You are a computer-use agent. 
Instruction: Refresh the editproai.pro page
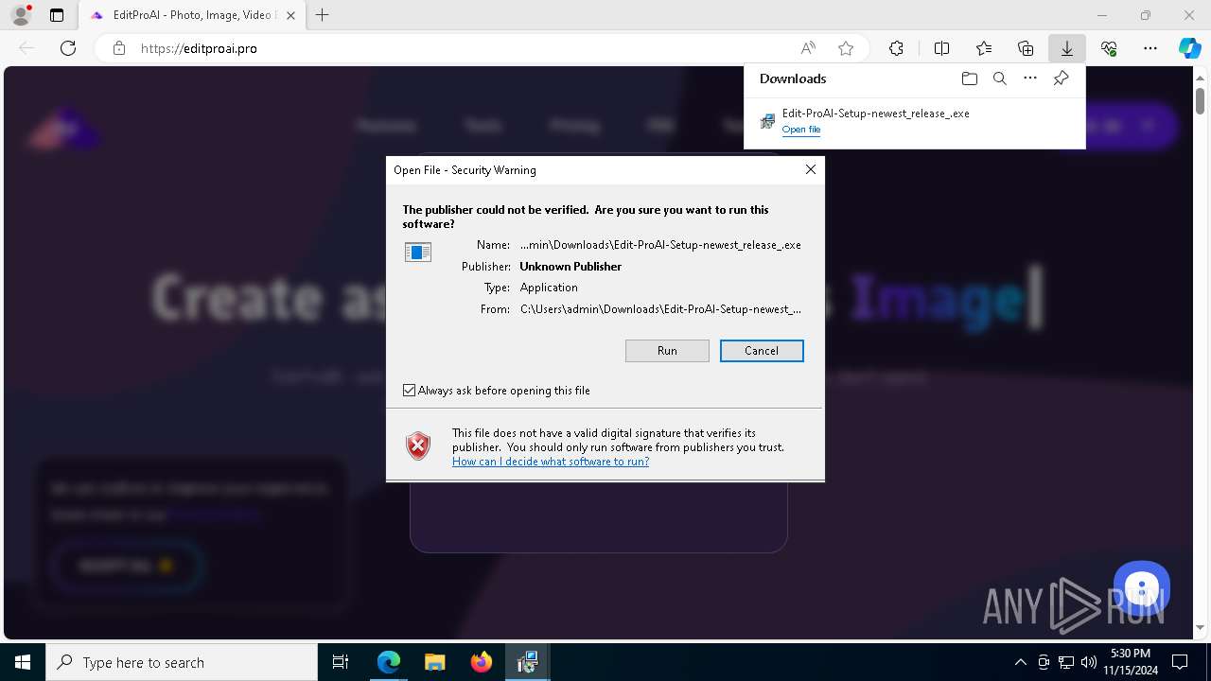point(68,48)
